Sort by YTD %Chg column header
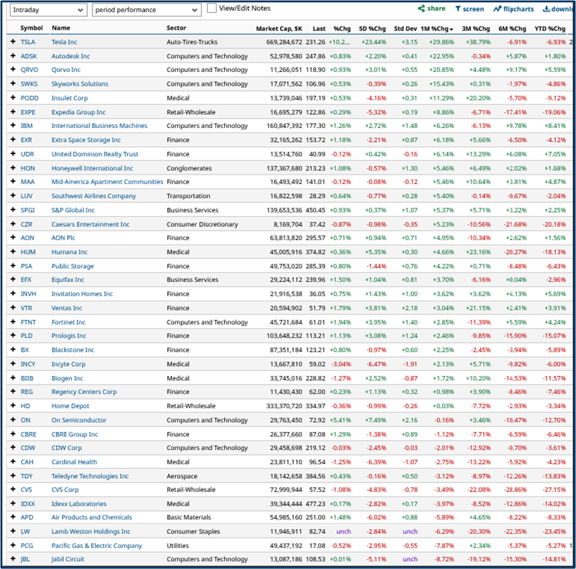 (x=550, y=29)
